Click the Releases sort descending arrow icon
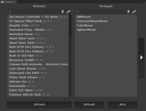This screenshot has width=146, height=111. click(63, 12)
